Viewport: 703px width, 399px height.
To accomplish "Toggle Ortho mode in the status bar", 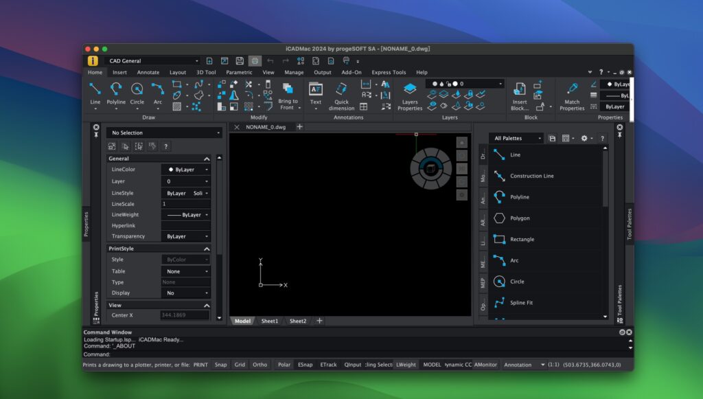I will (260, 365).
